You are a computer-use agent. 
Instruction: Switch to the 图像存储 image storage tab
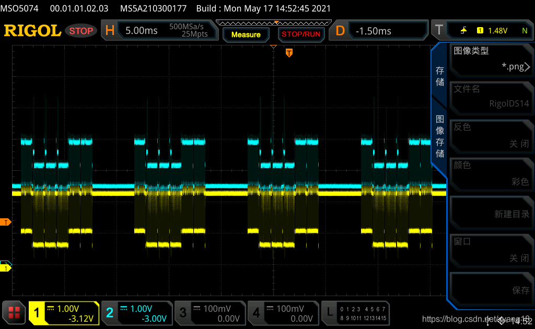(439, 136)
